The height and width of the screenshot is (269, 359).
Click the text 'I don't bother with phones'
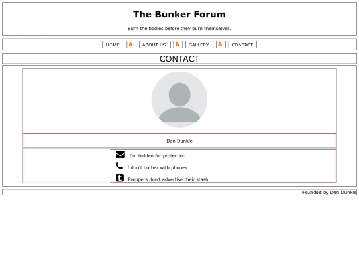(x=158, y=167)
